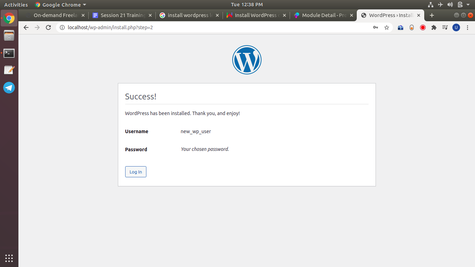Close the Install WordPress guide tab
Image resolution: width=475 pixels, height=267 pixels.
point(284,15)
